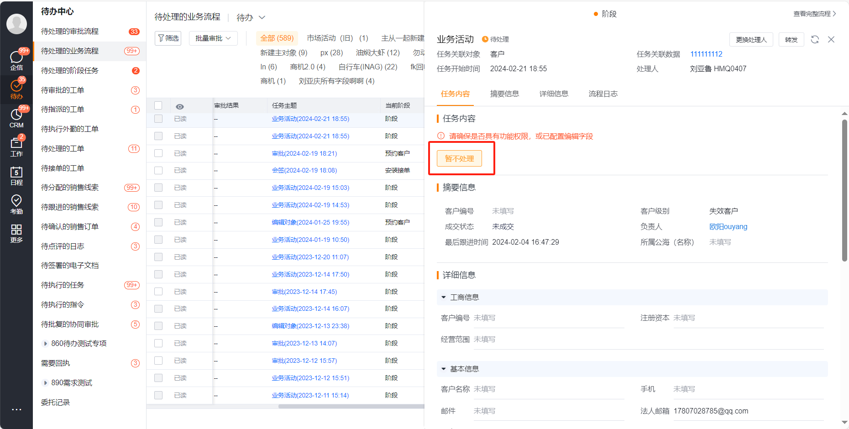This screenshot has height=429, width=849.
Task: Click the detail panel vertical scrollbar
Action: [844, 189]
